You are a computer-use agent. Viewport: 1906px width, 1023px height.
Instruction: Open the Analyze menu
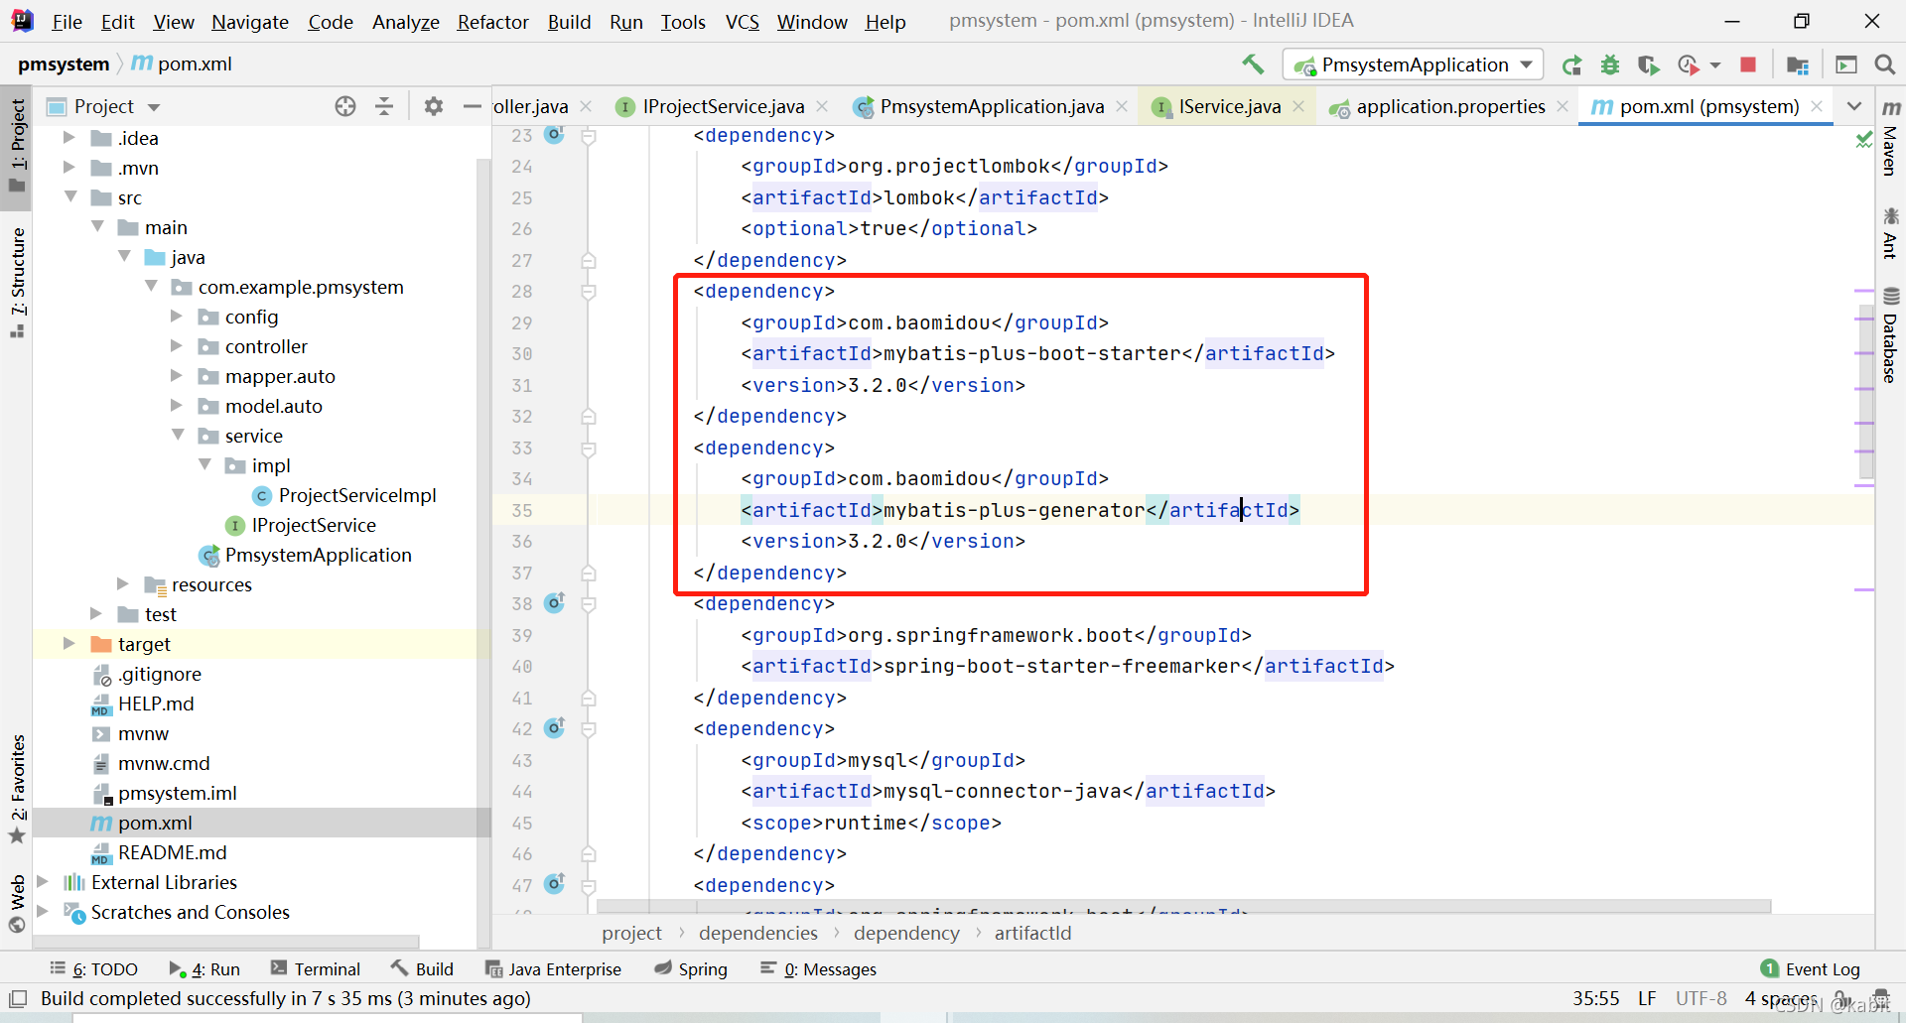point(405,22)
